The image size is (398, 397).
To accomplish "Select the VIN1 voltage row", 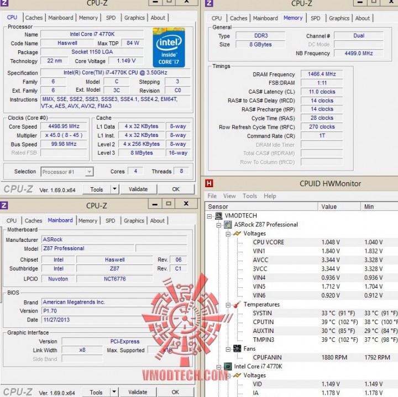I will pyautogui.click(x=325, y=251).
